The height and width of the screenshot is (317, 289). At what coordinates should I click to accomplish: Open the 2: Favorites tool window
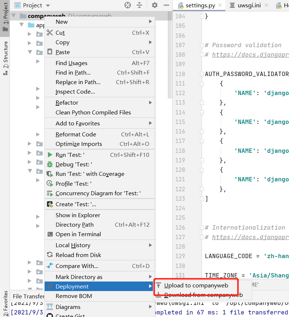5,303
